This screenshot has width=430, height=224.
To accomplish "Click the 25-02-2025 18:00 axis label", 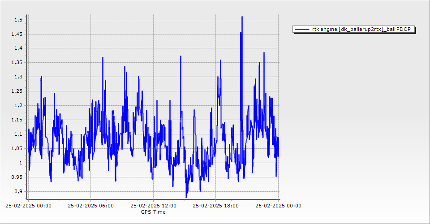I will [215, 206].
